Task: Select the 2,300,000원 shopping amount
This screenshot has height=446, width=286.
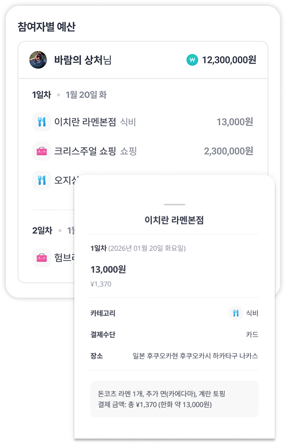Action: pyautogui.click(x=228, y=151)
